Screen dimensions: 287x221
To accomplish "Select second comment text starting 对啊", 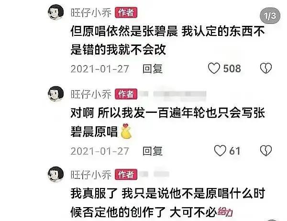I will 167,122.
